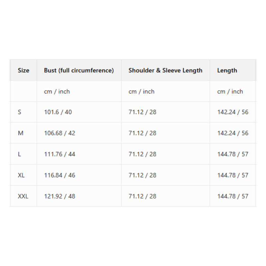Select the XL row sleeve value 71.12 / 28
Image resolution: width=266 pixels, height=266 pixels.
coord(142,175)
